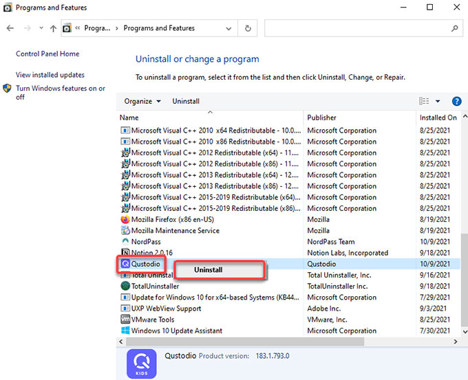Click the Progra... breadcrumb segment

97,28
